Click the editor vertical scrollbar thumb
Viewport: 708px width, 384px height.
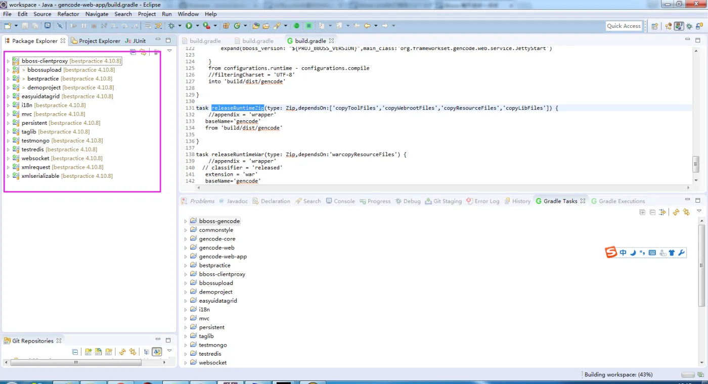click(x=696, y=164)
